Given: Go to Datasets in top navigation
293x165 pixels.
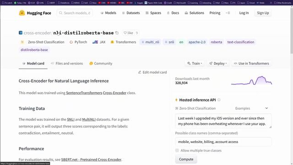Looking at the screenshot, I should point(131,13).
